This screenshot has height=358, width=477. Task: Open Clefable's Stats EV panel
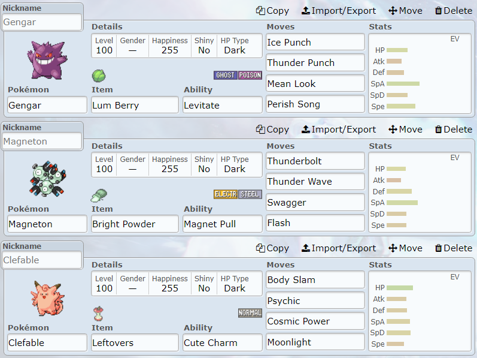coord(420,311)
